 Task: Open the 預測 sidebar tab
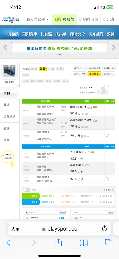(10, 93)
